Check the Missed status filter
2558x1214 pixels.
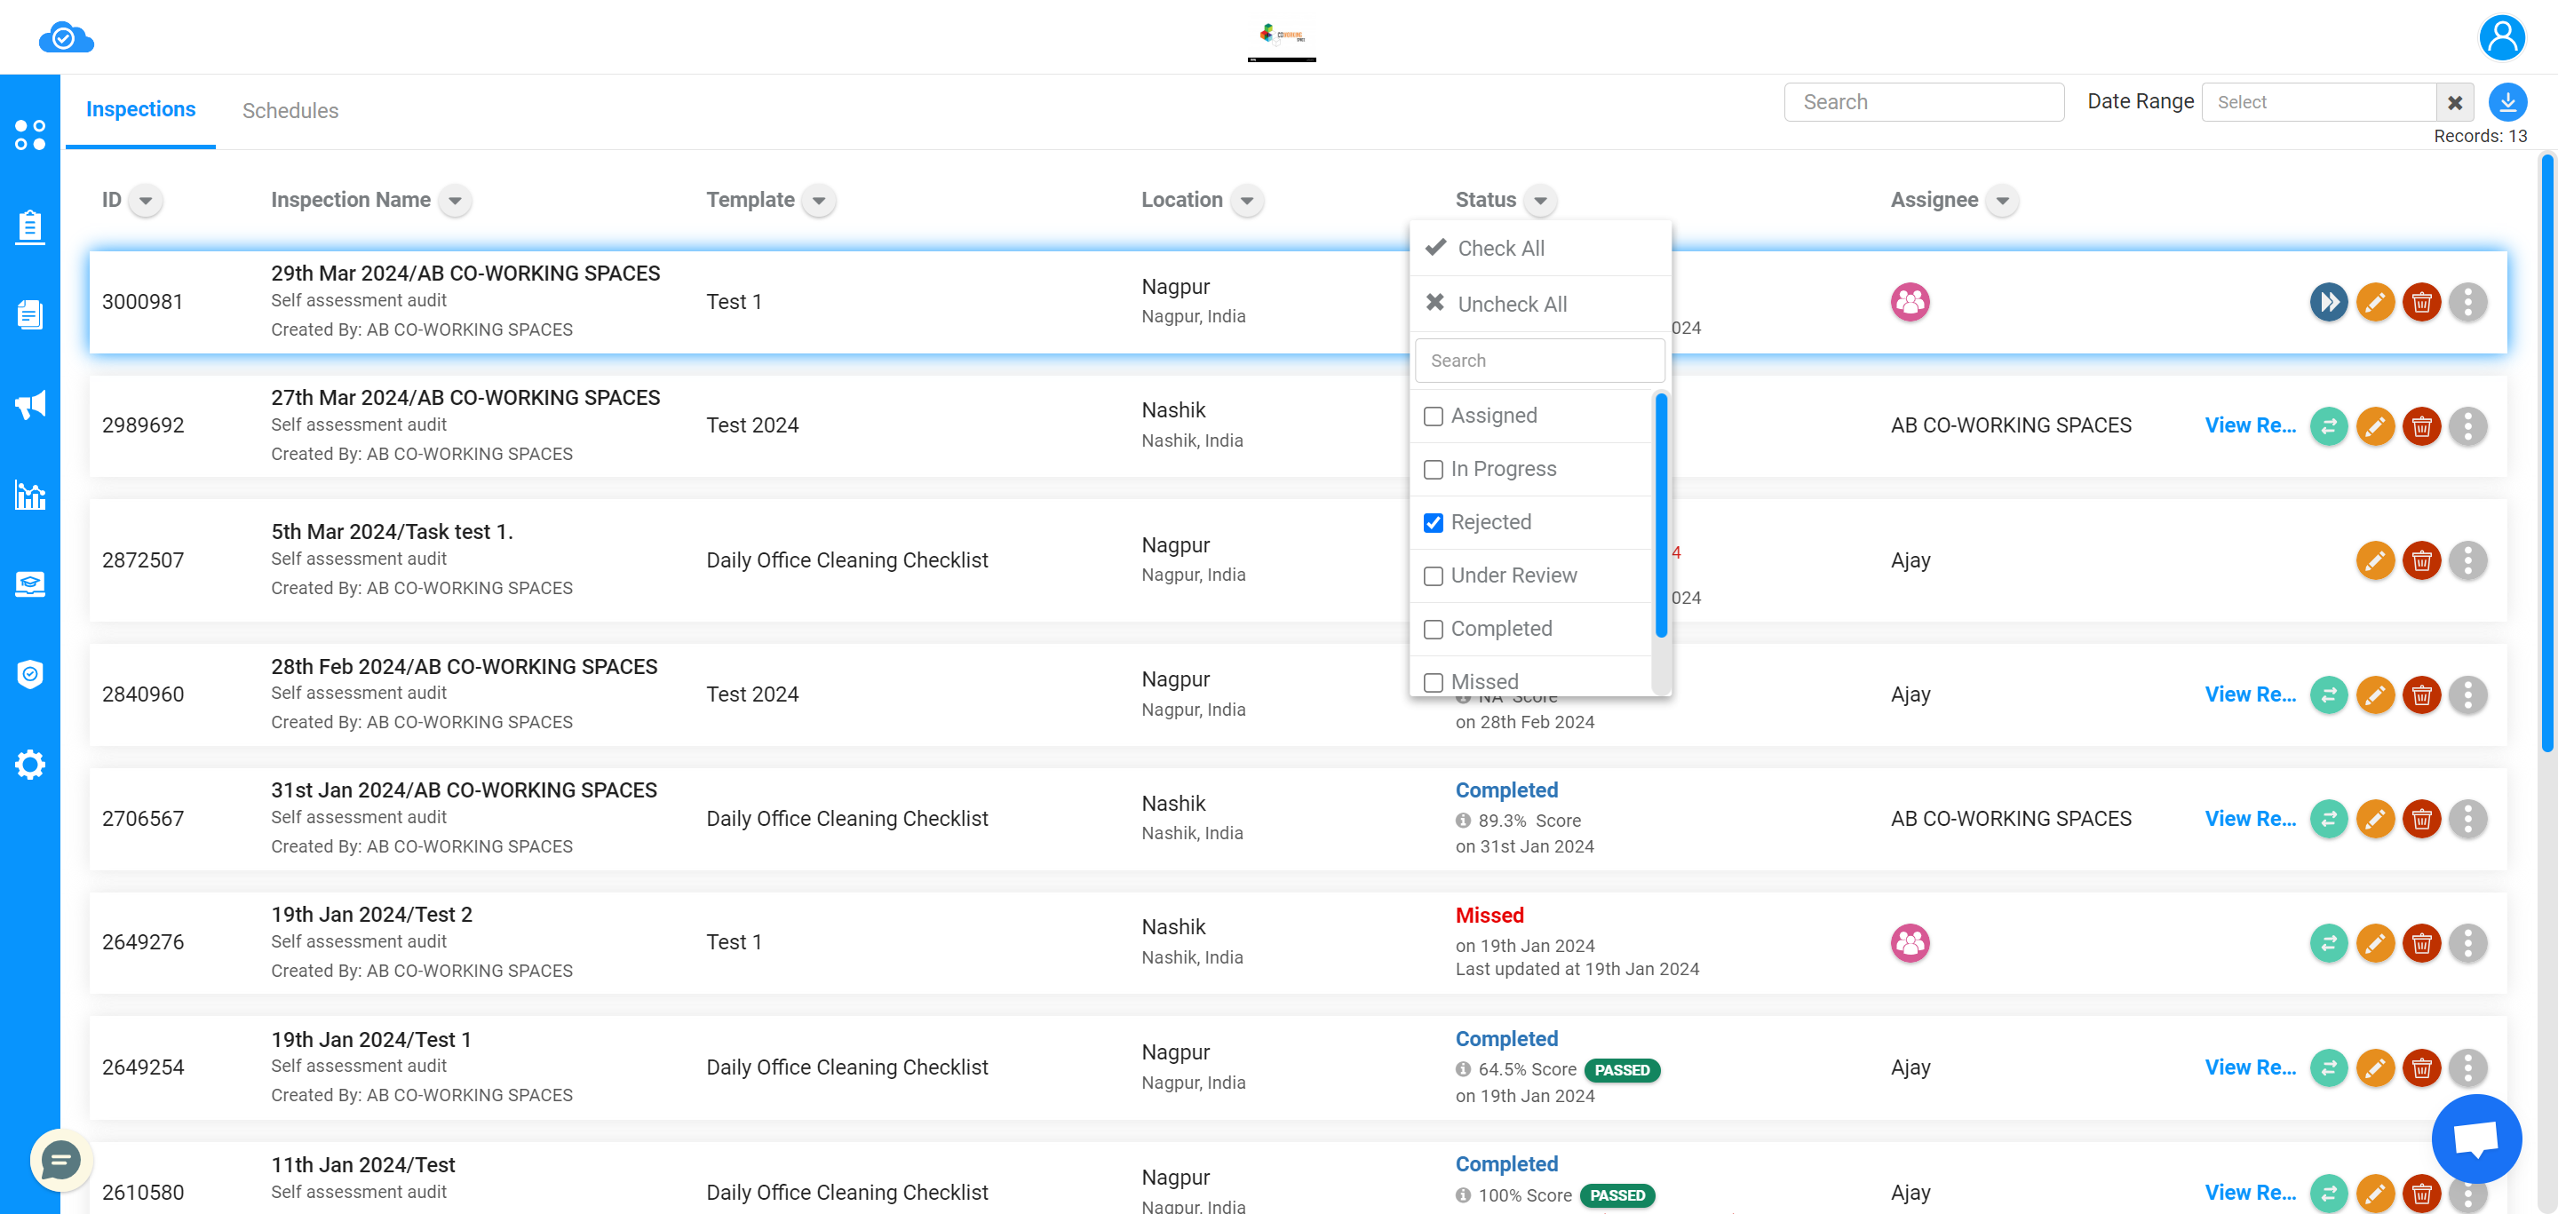tap(1433, 682)
